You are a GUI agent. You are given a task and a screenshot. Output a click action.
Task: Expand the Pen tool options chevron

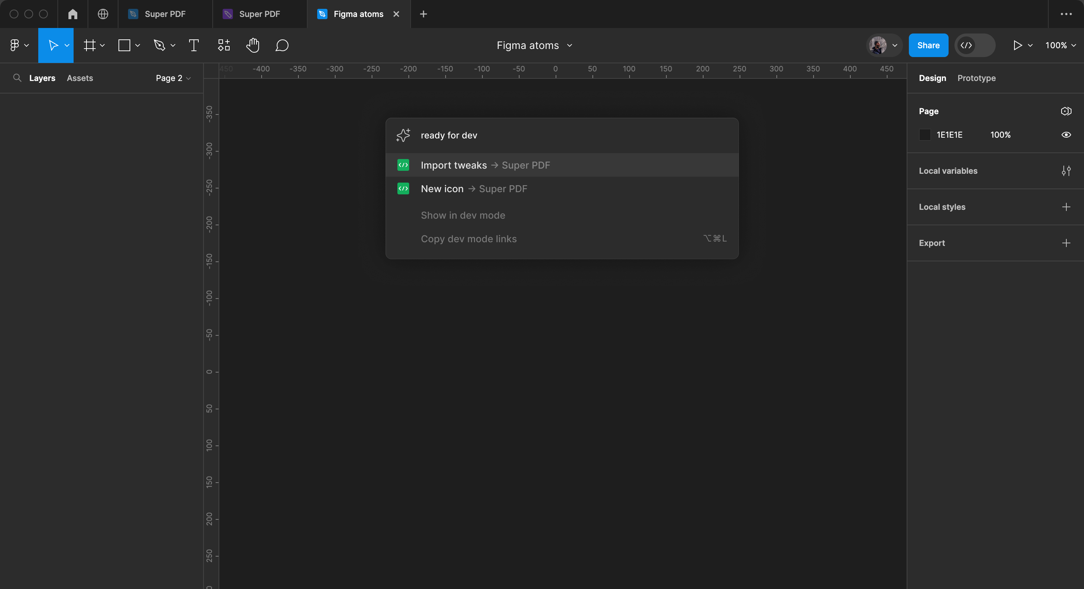pyautogui.click(x=173, y=45)
